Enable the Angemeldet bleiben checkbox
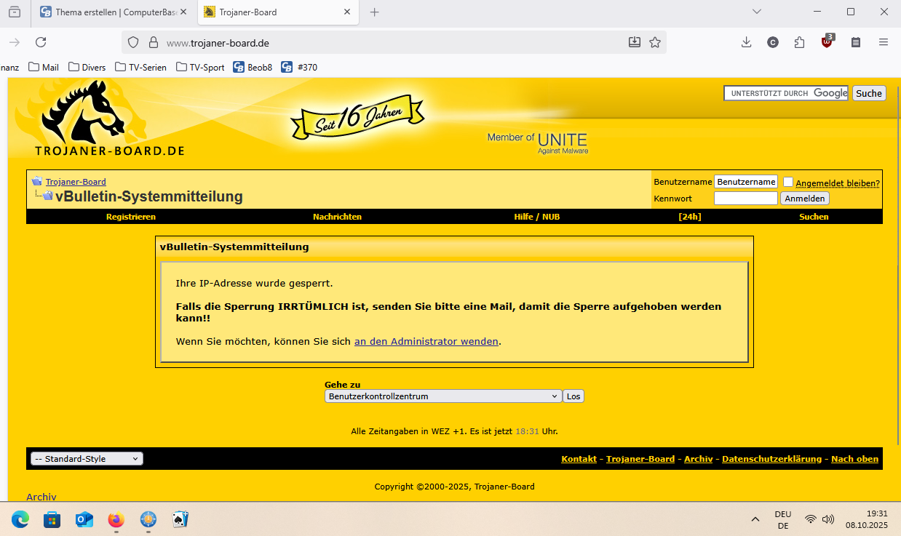 (788, 182)
